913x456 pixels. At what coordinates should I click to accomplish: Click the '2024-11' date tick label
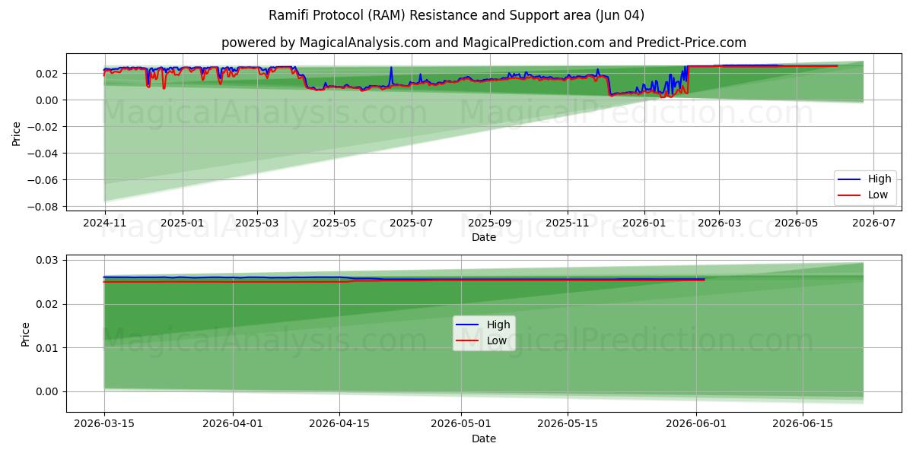pyautogui.click(x=104, y=223)
